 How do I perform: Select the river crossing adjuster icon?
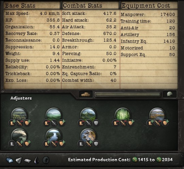coord(54,136)
